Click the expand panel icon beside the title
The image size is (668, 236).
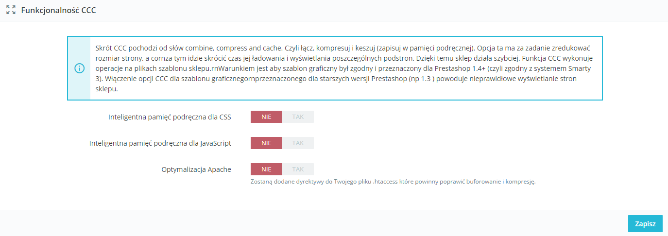11,10
